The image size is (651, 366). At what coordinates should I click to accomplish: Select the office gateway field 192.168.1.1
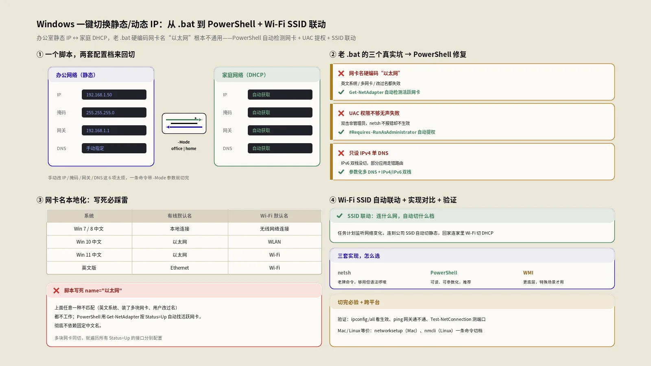[x=114, y=131]
